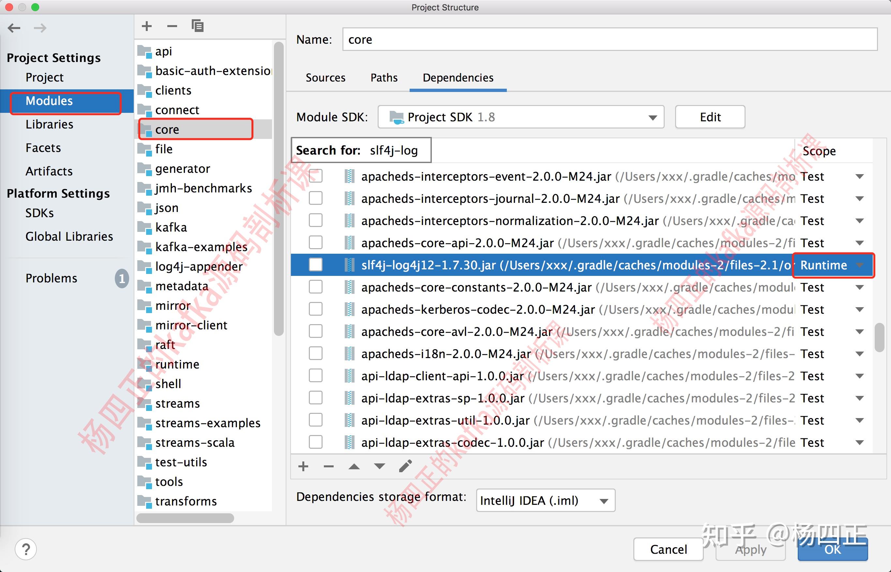Viewport: 891px width, 572px height.
Task: Copy the selected module icon
Action: tap(197, 26)
